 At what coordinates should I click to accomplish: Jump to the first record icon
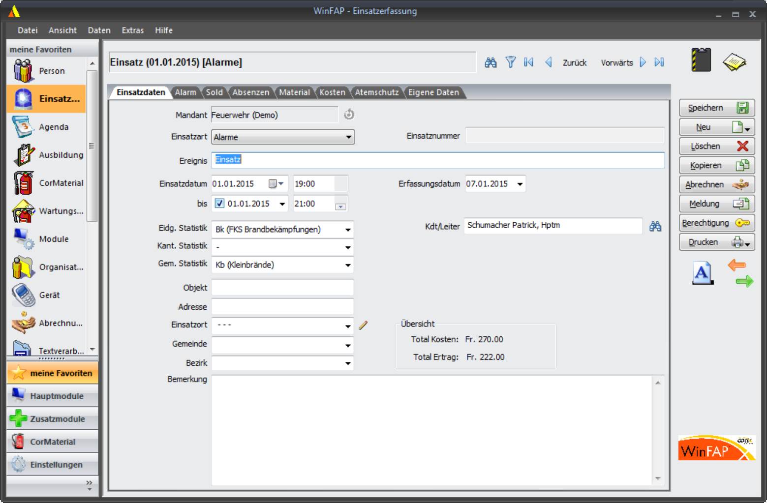pyautogui.click(x=528, y=62)
